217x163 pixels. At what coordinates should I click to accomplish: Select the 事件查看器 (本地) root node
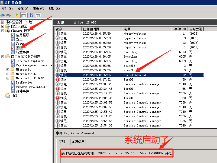(x=20, y=22)
